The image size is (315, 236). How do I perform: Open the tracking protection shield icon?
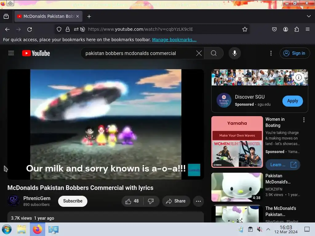[59, 29]
